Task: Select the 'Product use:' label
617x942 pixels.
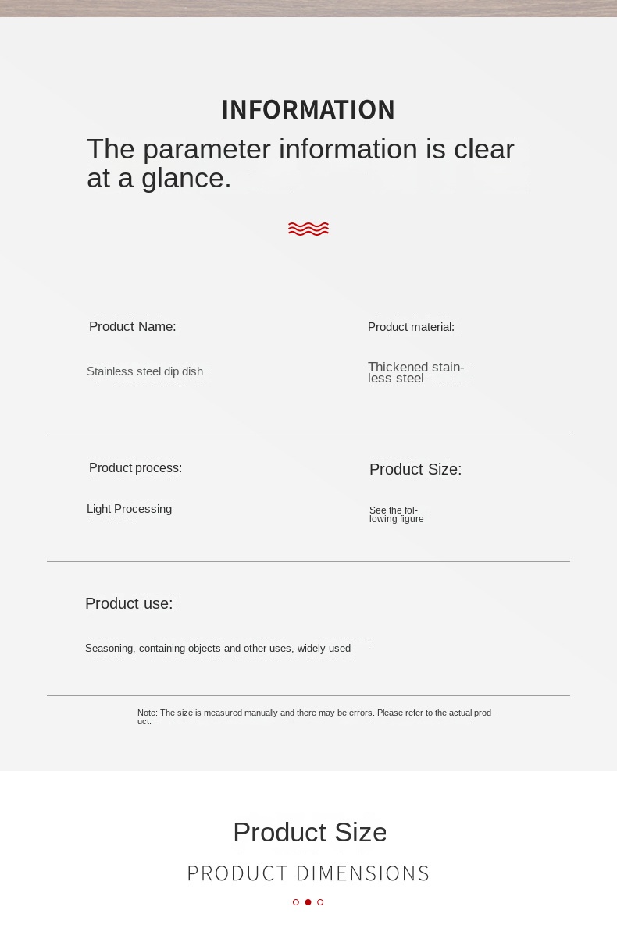Action: pyautogui.click(x=129, y=603)
